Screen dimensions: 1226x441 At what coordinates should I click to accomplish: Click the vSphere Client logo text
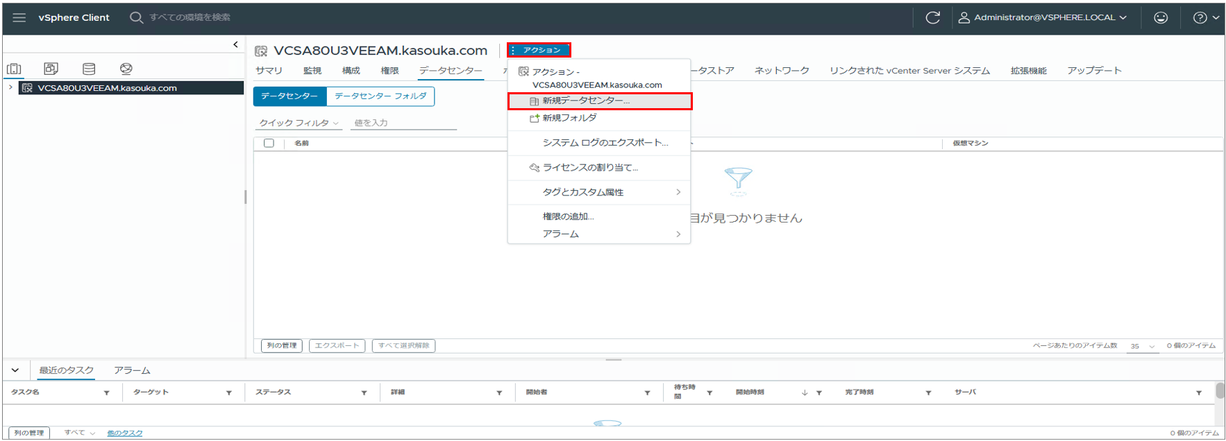tap(74, 17)
